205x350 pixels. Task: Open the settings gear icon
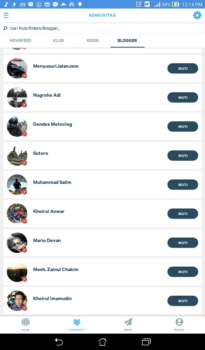tap(197, 15)
